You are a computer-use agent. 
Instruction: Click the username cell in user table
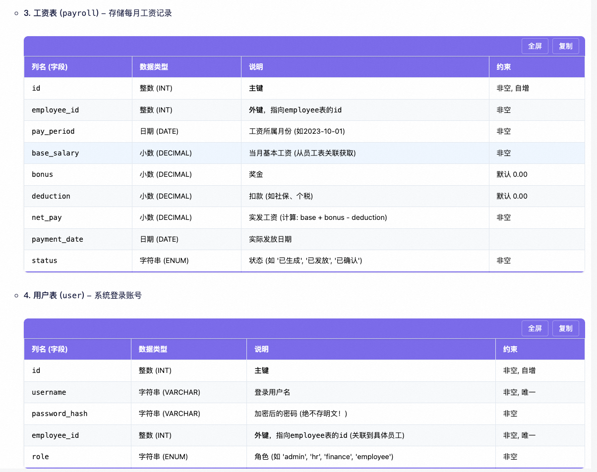pyautogui.click(x=77, y=392)
